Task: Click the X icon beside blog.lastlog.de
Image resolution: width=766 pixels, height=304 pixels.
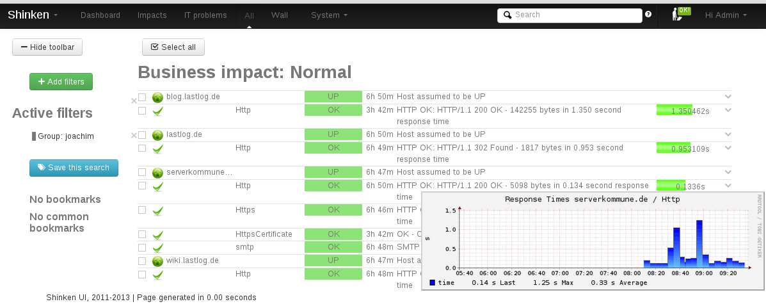Action: [134, 100]
